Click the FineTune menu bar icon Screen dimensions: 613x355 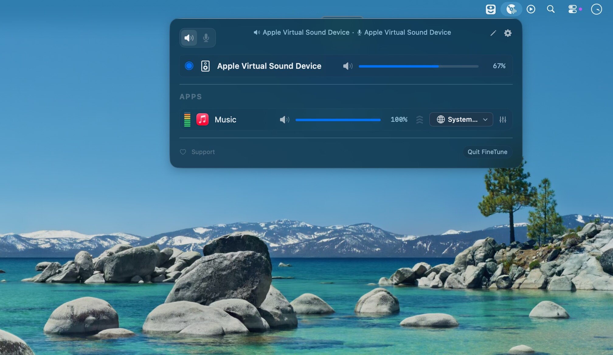(x=511, y=9)
